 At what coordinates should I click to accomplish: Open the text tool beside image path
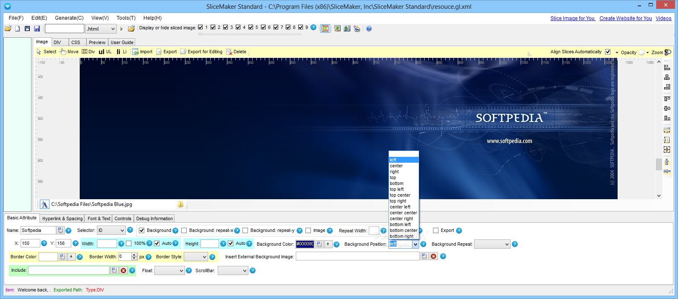click(44, 204)
